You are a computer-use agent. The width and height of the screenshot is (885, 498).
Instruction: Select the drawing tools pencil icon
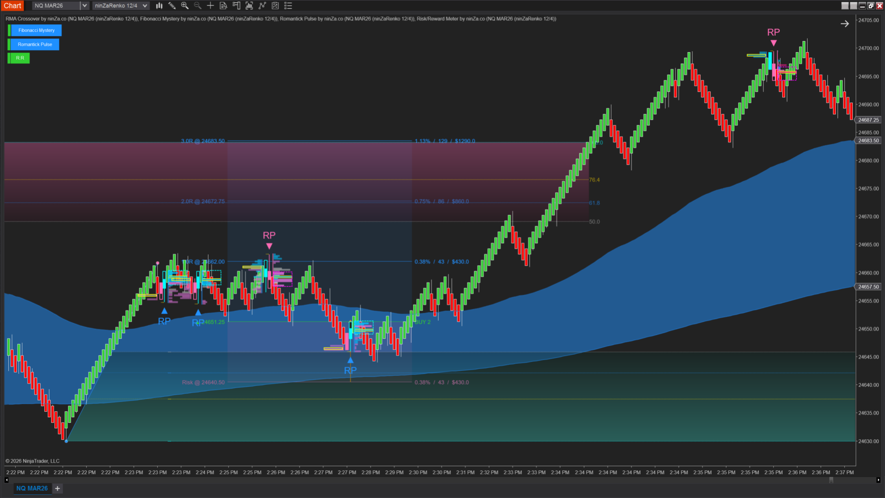(172, 6)
